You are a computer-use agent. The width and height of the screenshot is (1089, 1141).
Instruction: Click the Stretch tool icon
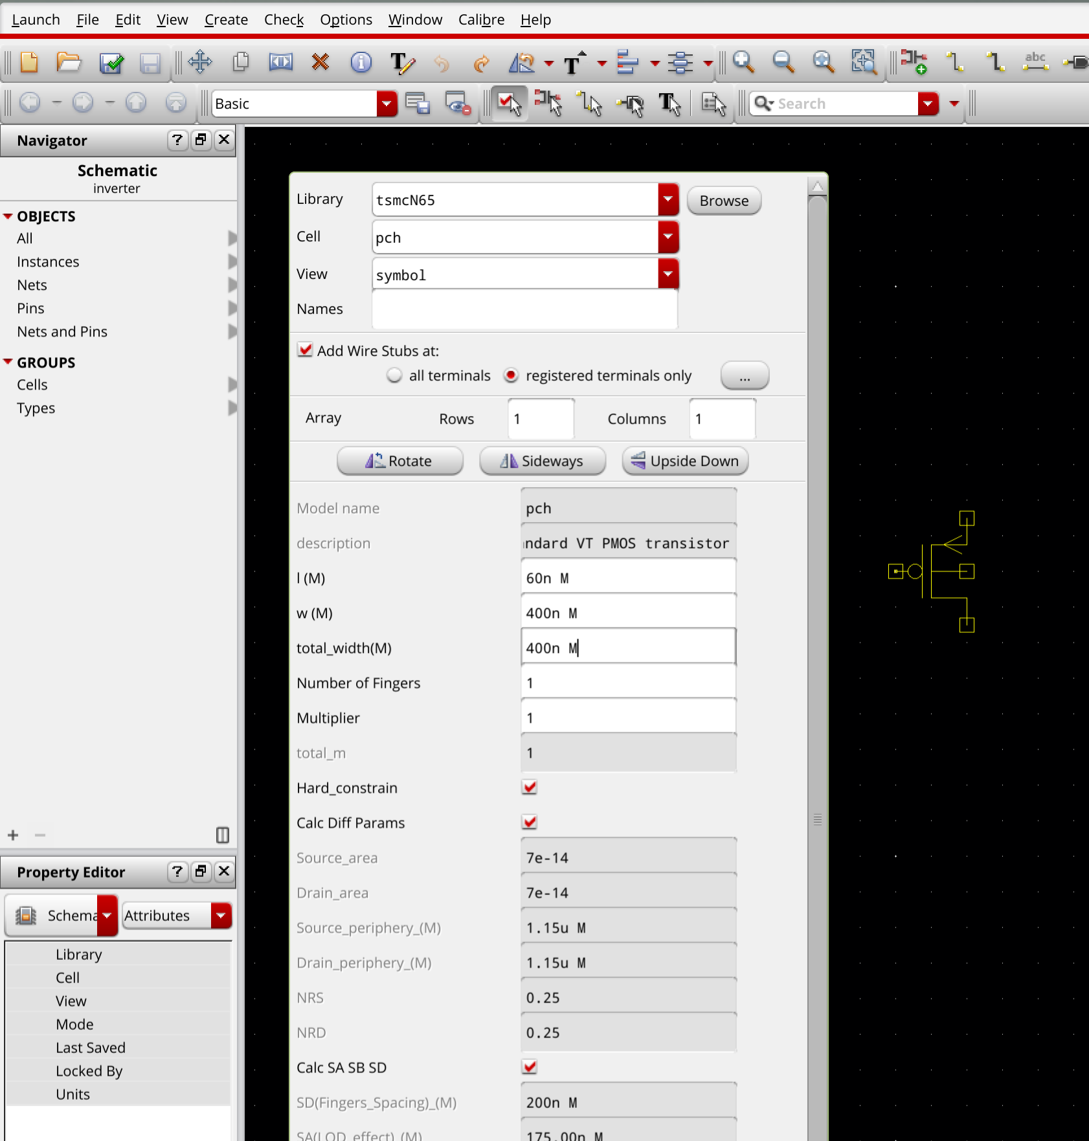(x=280, y=62)
